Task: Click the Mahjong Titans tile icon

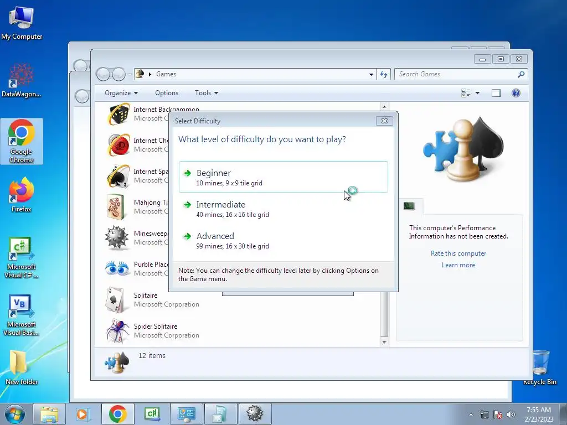Action: point(116,207)
